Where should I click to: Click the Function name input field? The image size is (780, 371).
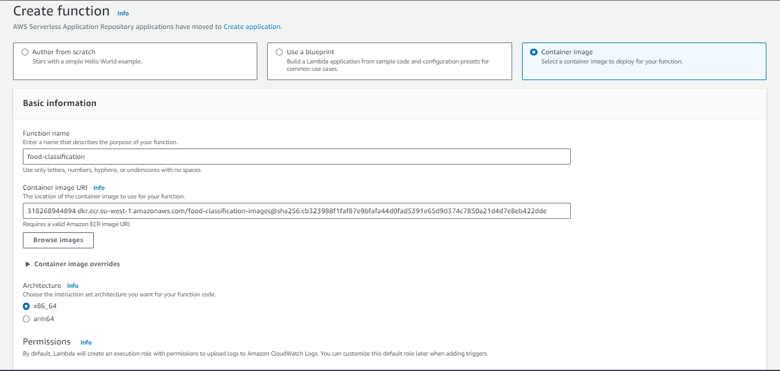pyautogui.click(x=297, y=157)
